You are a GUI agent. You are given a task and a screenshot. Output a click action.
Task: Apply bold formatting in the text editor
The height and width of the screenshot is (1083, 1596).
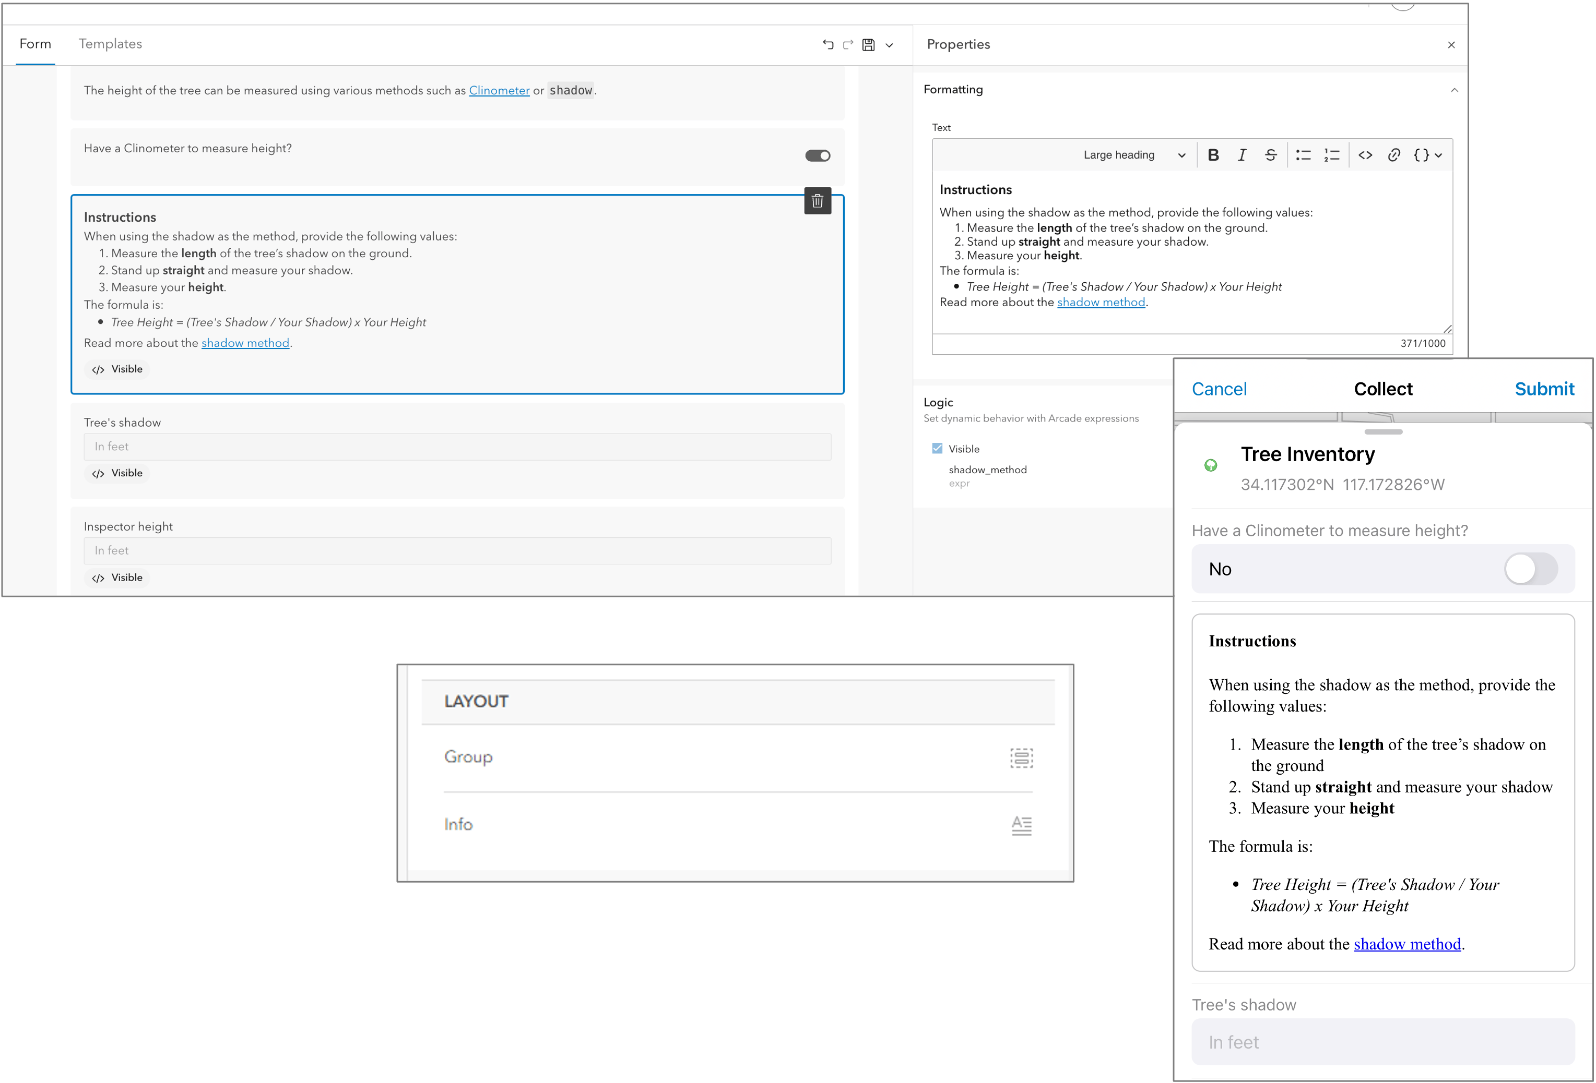tap(1213, 155)
